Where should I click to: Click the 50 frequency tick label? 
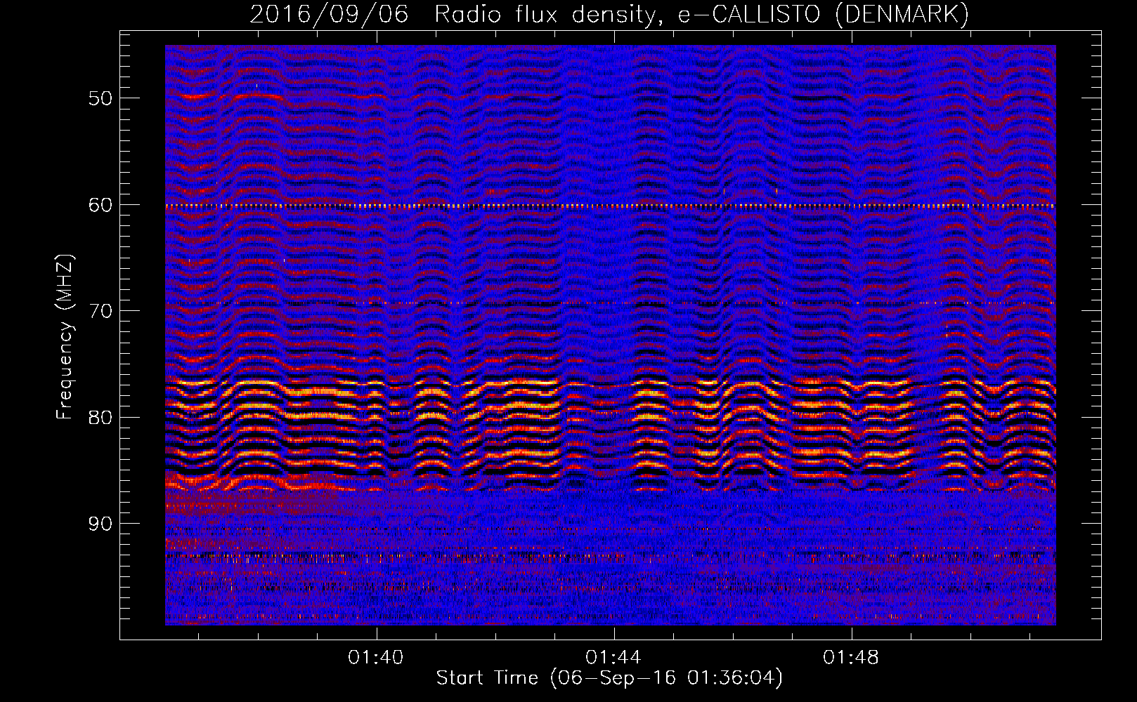[x=100, y=98]
